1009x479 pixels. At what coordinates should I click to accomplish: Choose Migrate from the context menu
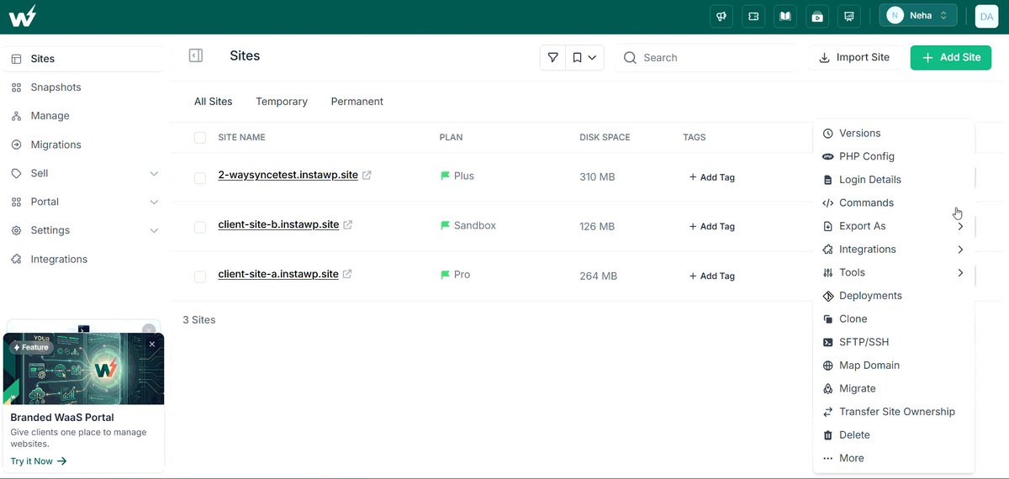coord(893,389)
